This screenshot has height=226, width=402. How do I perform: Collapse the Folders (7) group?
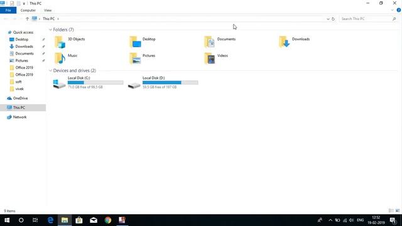click(x=50, y=30)
